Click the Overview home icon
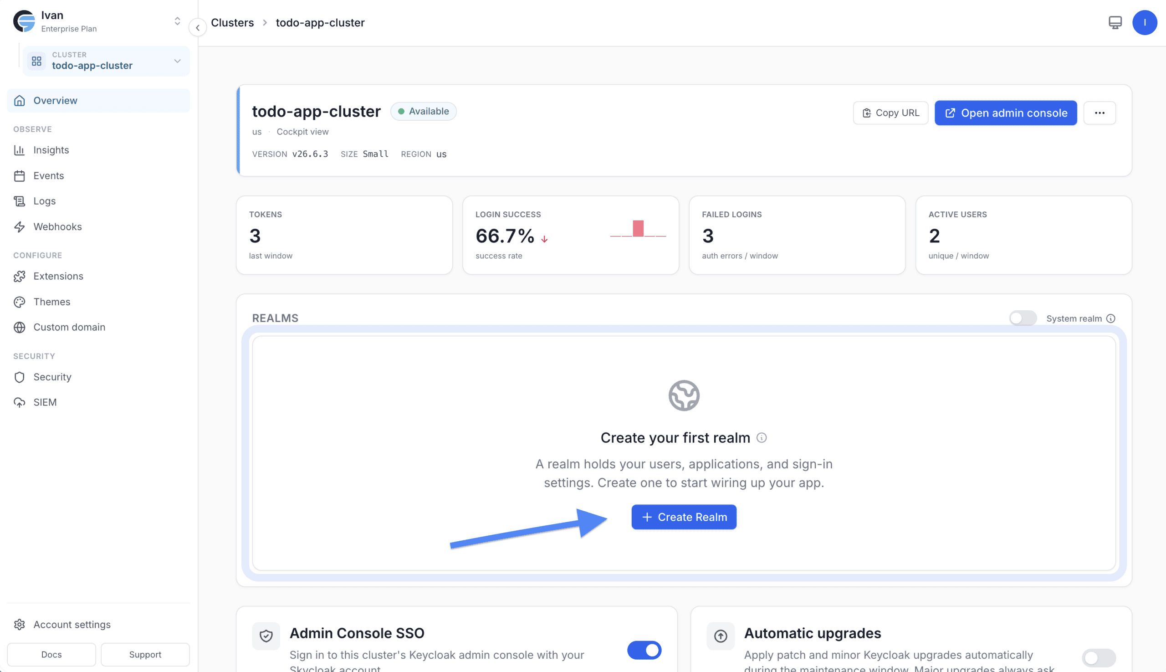The image size is (1166, 672). click(x=20, y=100)
